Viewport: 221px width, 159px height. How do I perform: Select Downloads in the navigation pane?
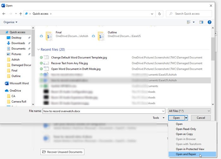18,43
